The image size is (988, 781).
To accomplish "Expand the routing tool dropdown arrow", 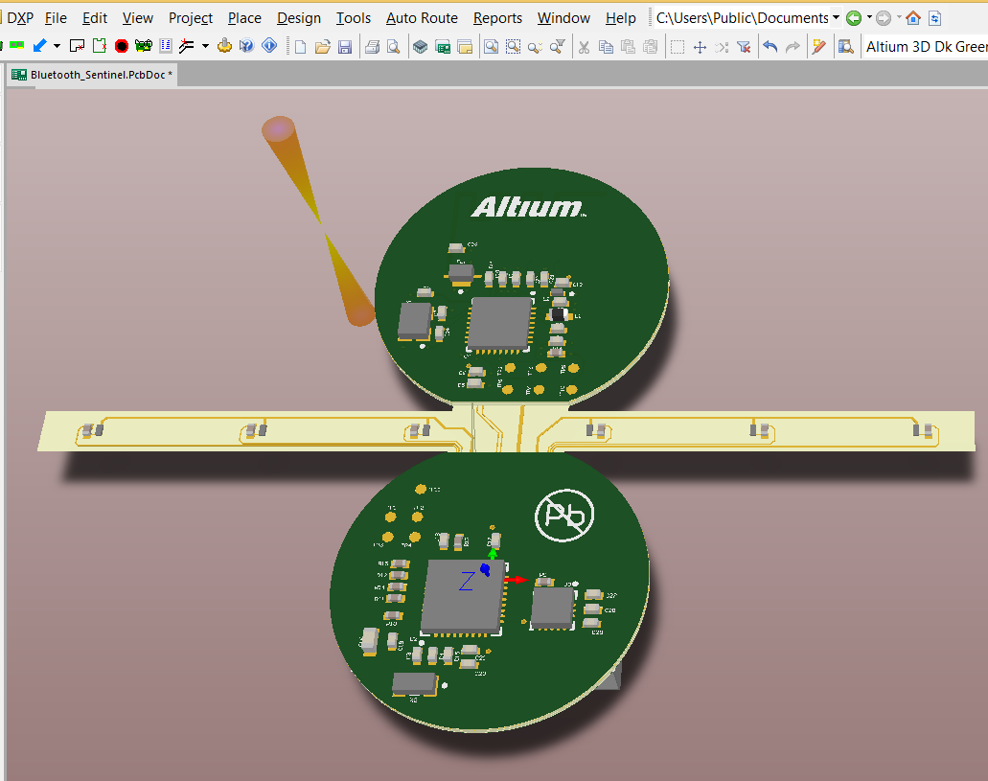I will [x=205, y=46].
